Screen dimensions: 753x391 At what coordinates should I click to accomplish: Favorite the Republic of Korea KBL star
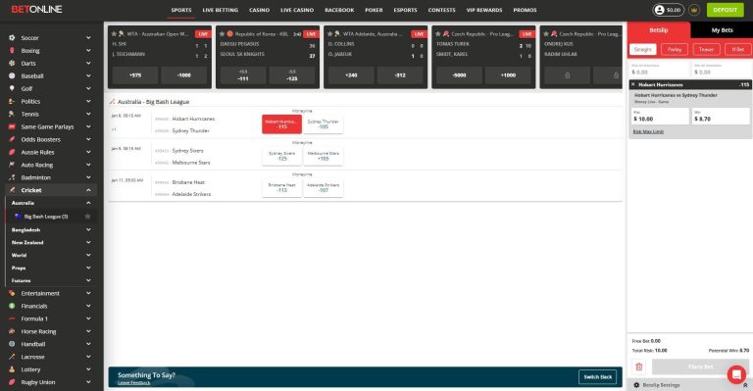(222, 34)
